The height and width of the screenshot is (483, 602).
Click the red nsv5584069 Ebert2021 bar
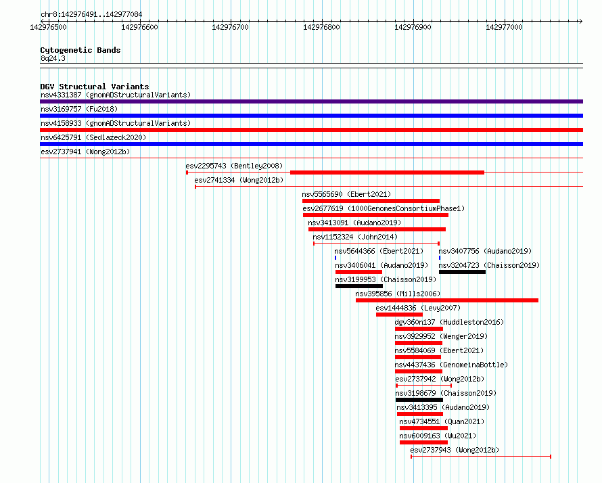tap(418, 357)
